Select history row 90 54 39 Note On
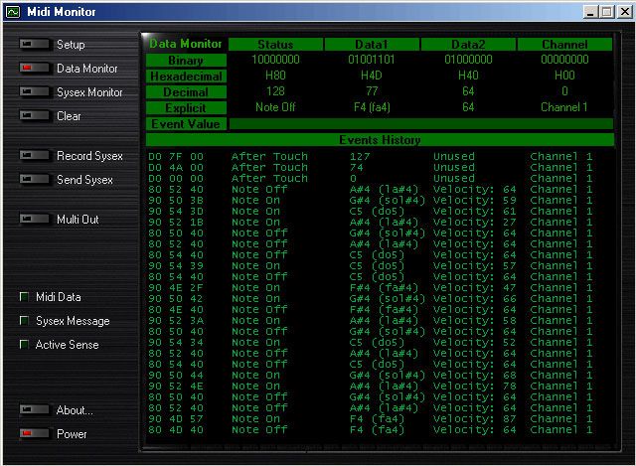636x466 pixels. (x=371, y=265)
